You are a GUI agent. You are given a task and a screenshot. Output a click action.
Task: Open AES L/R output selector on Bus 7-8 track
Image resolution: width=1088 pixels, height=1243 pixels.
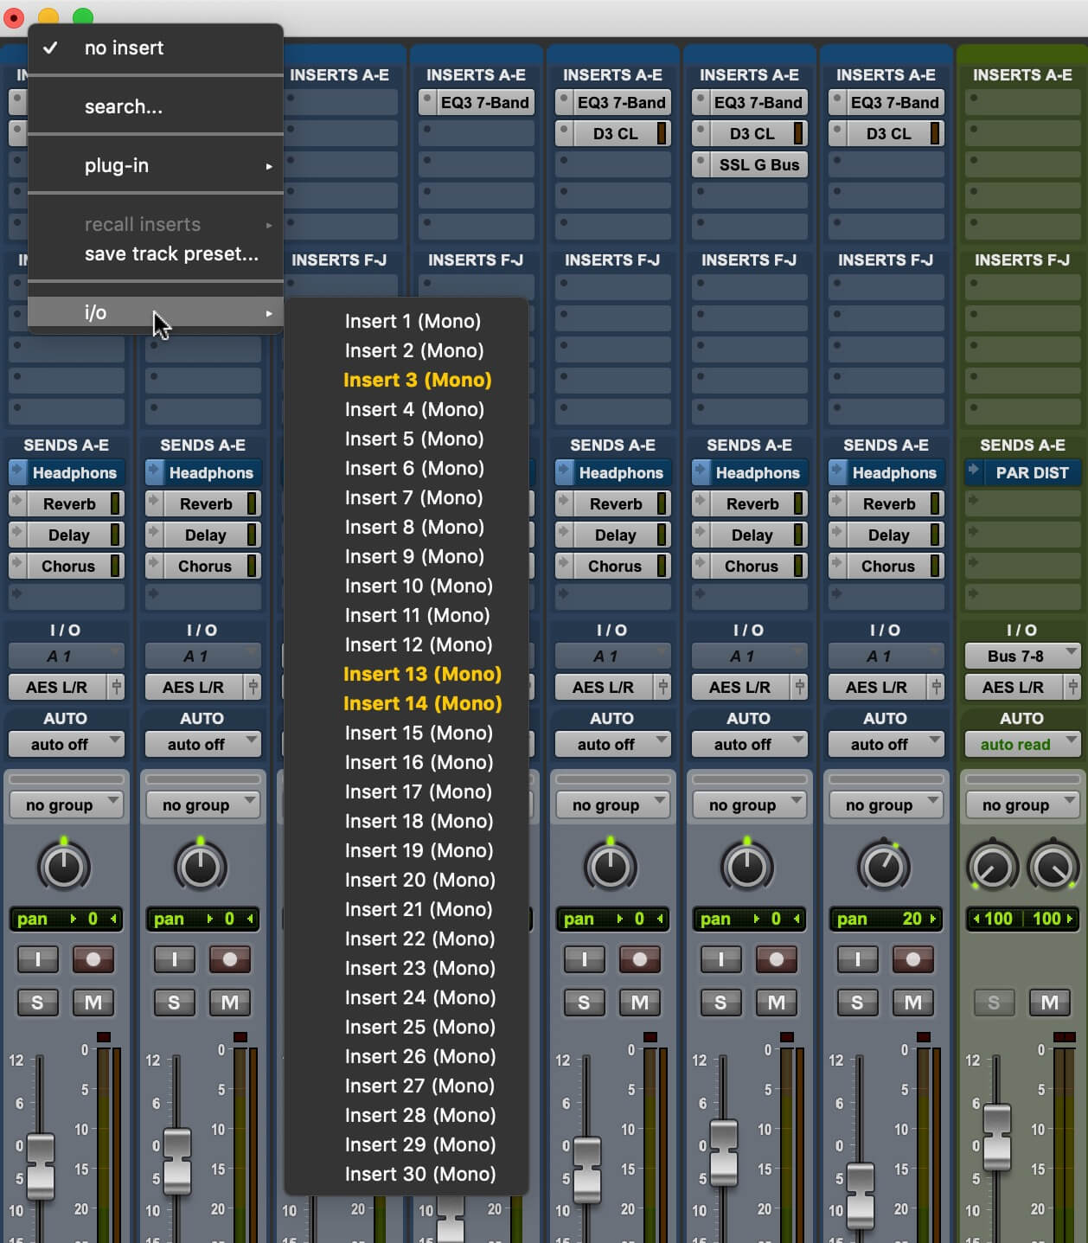(1014, 687)
